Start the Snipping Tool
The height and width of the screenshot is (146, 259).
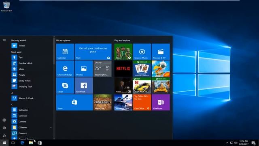(32, 86)
